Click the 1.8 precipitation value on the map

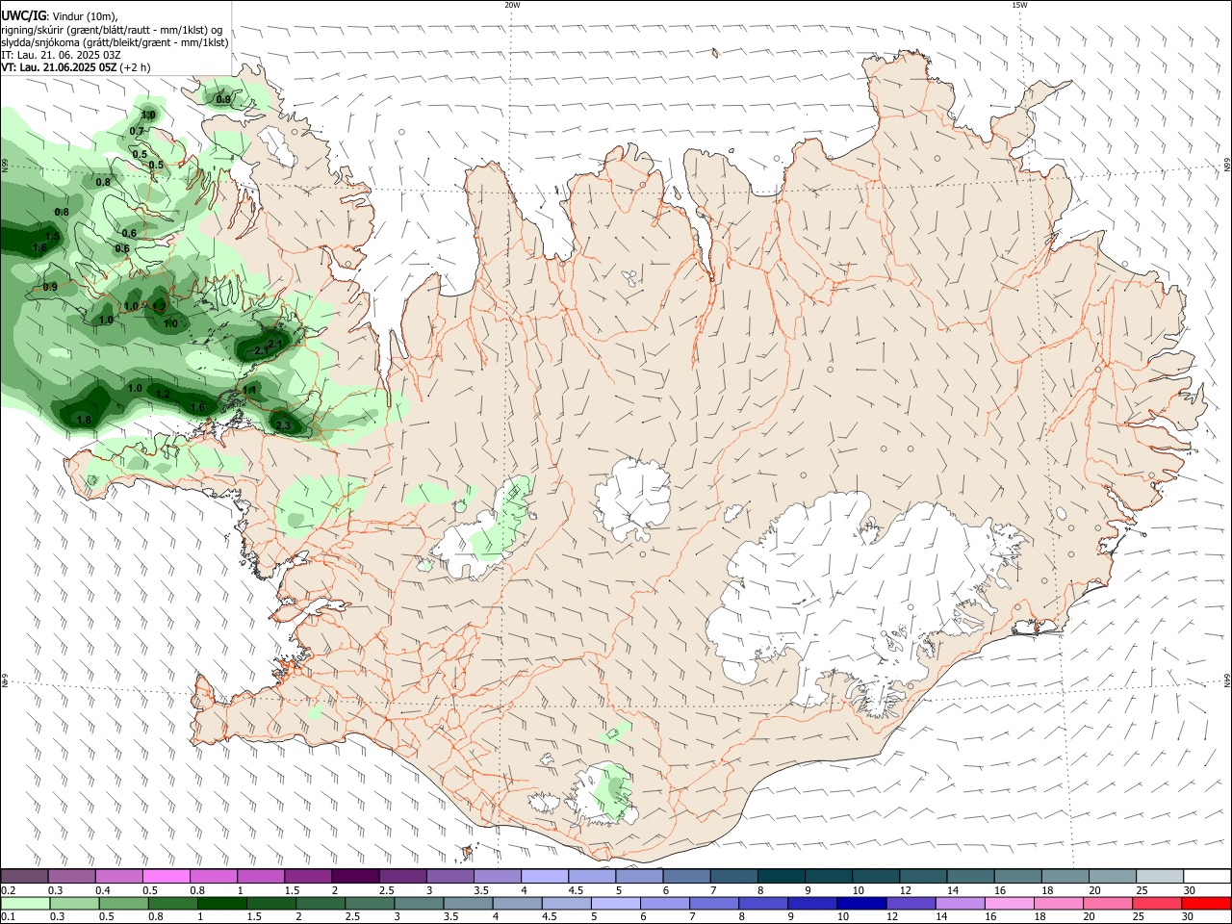coord(84,420)
